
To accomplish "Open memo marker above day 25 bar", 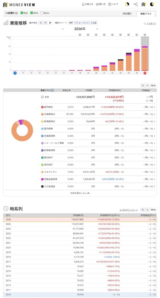I will coord(137,35).
